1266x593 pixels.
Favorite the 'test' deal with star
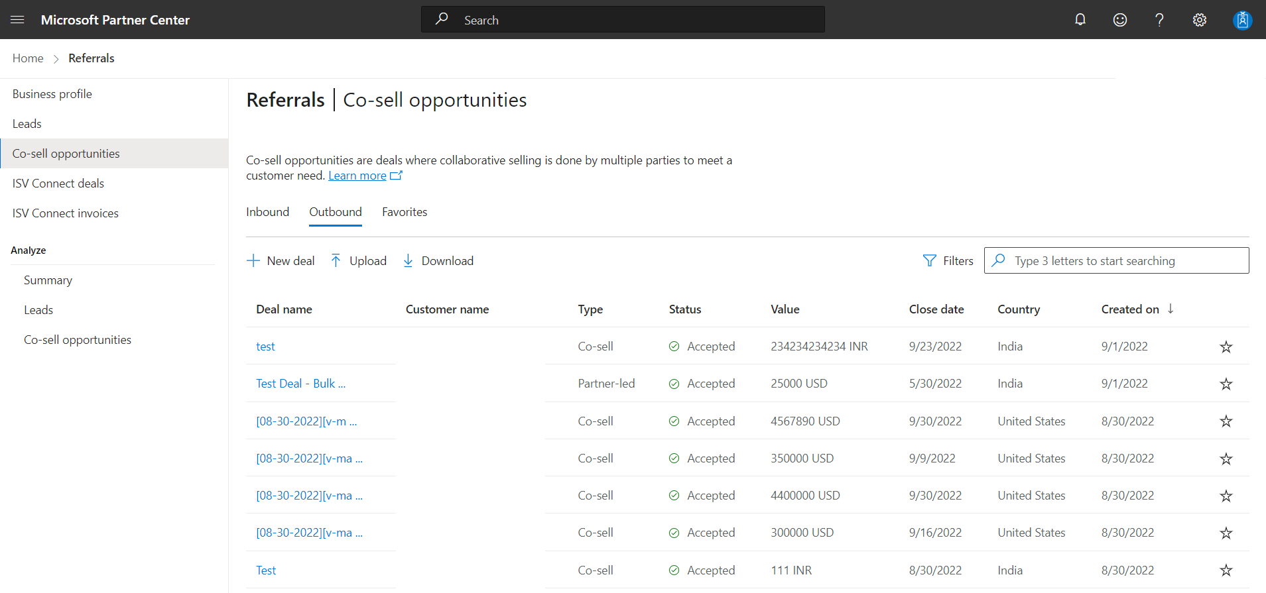click(x=1226, y=347)
